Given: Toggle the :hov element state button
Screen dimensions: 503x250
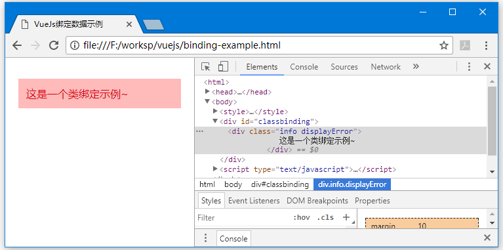Looking at the screenshot, I should (301, 218).
